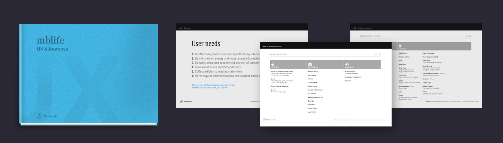Click Mercedes-Benz star logo on blue cover

click(x=40, y=116)
